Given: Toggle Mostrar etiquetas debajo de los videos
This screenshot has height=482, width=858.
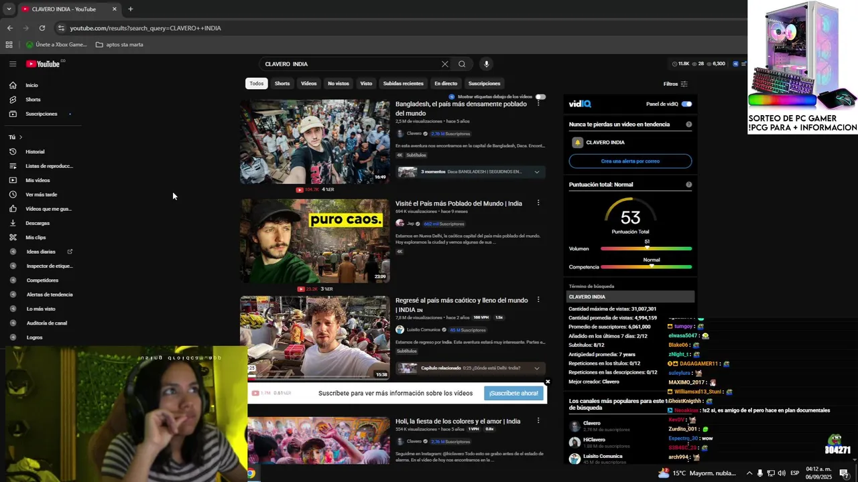Looking at the screenshot, I should point(540,97).
